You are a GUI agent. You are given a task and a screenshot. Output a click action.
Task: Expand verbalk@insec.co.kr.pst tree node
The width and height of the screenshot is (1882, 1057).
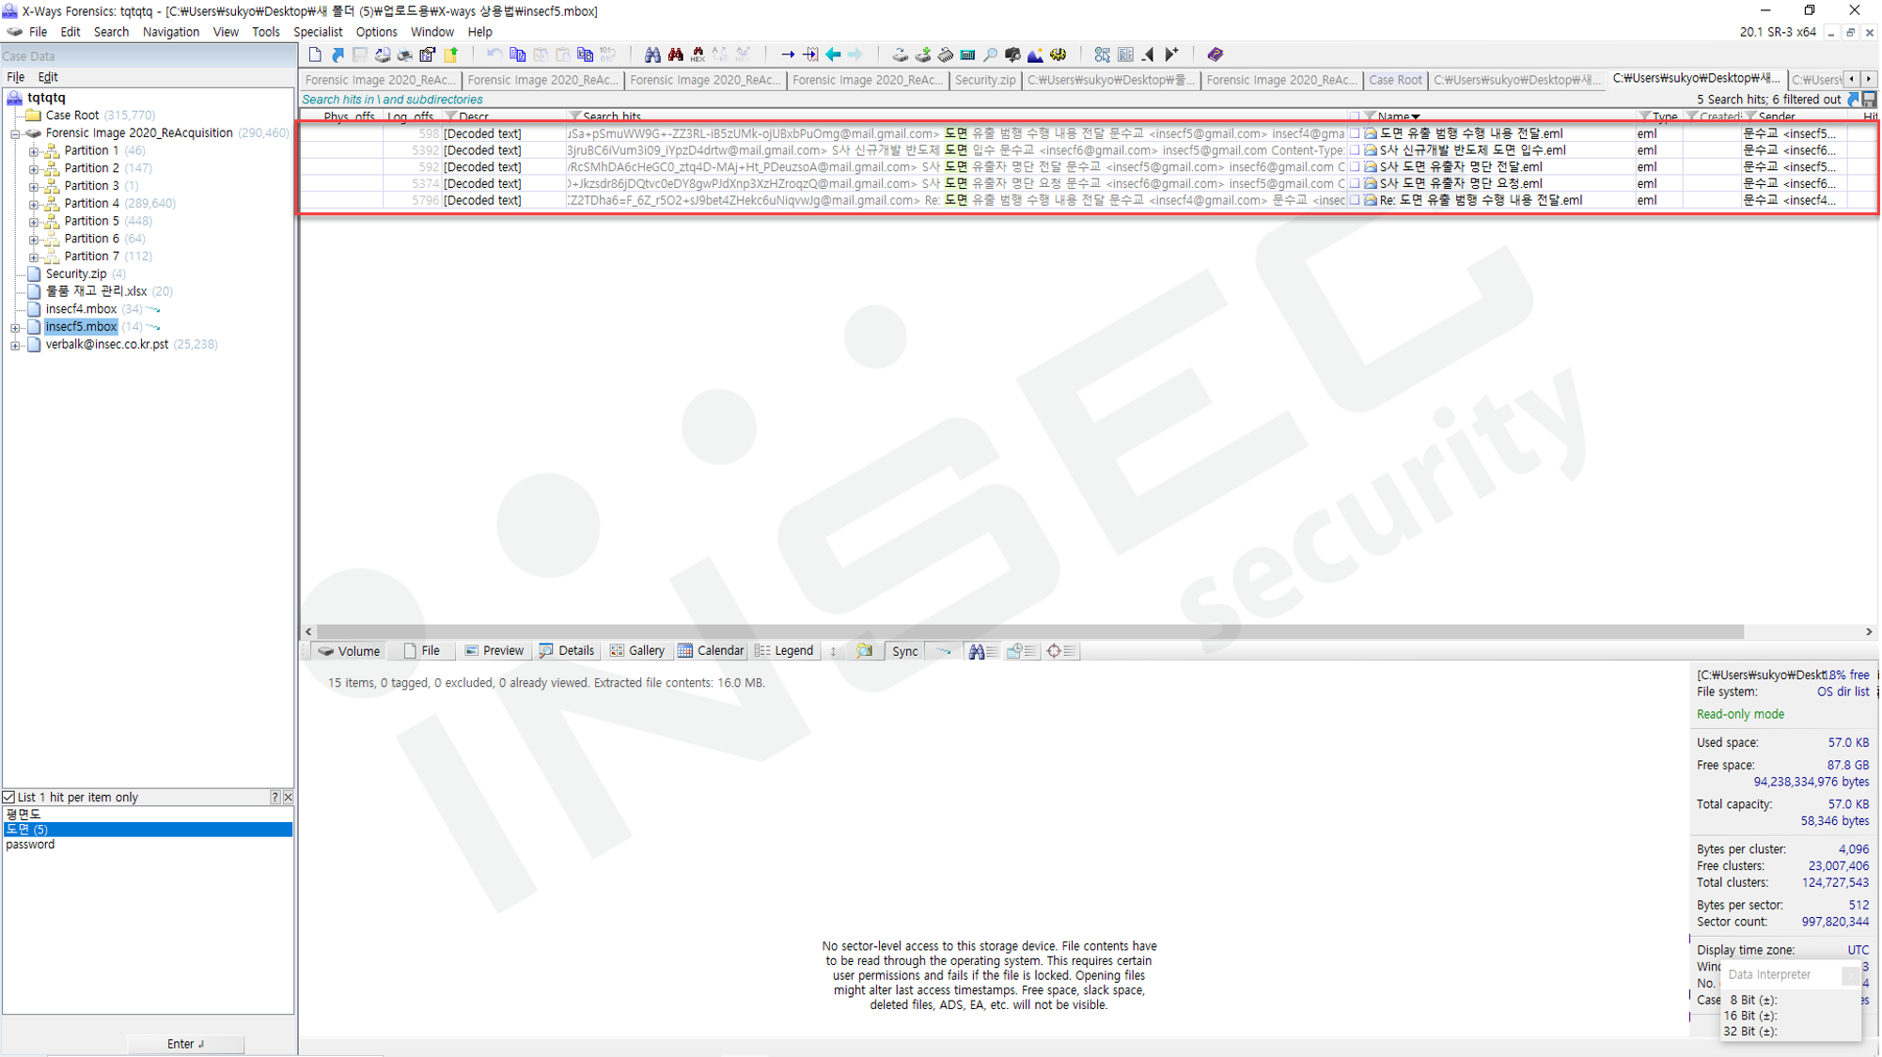pos(15,345)
